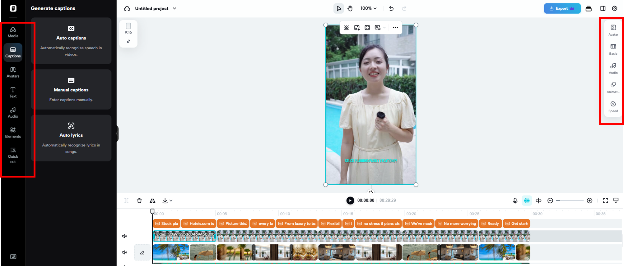The width and height of the screenshot is (624, 266).
Task: Select the Elements sidebar icon
Action: click(x=13, y=133)
